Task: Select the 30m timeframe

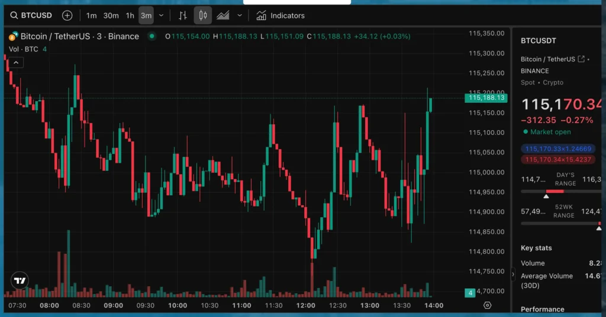Action: pyautogui.click(x=111, y=15)
